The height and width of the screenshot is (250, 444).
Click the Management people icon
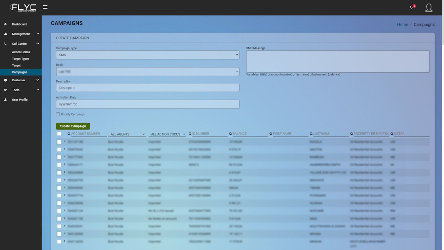[5, 34]
